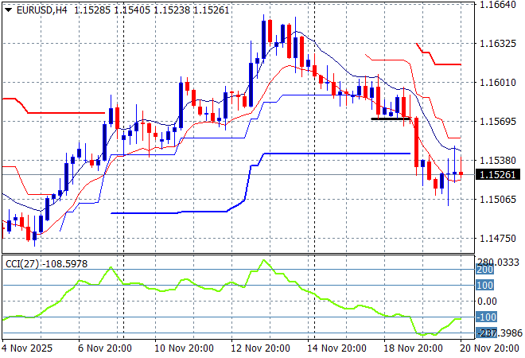Select the CCI(27) -108.5978 indicator label
The height and width of the screenshot is (358, 525).
47,264
